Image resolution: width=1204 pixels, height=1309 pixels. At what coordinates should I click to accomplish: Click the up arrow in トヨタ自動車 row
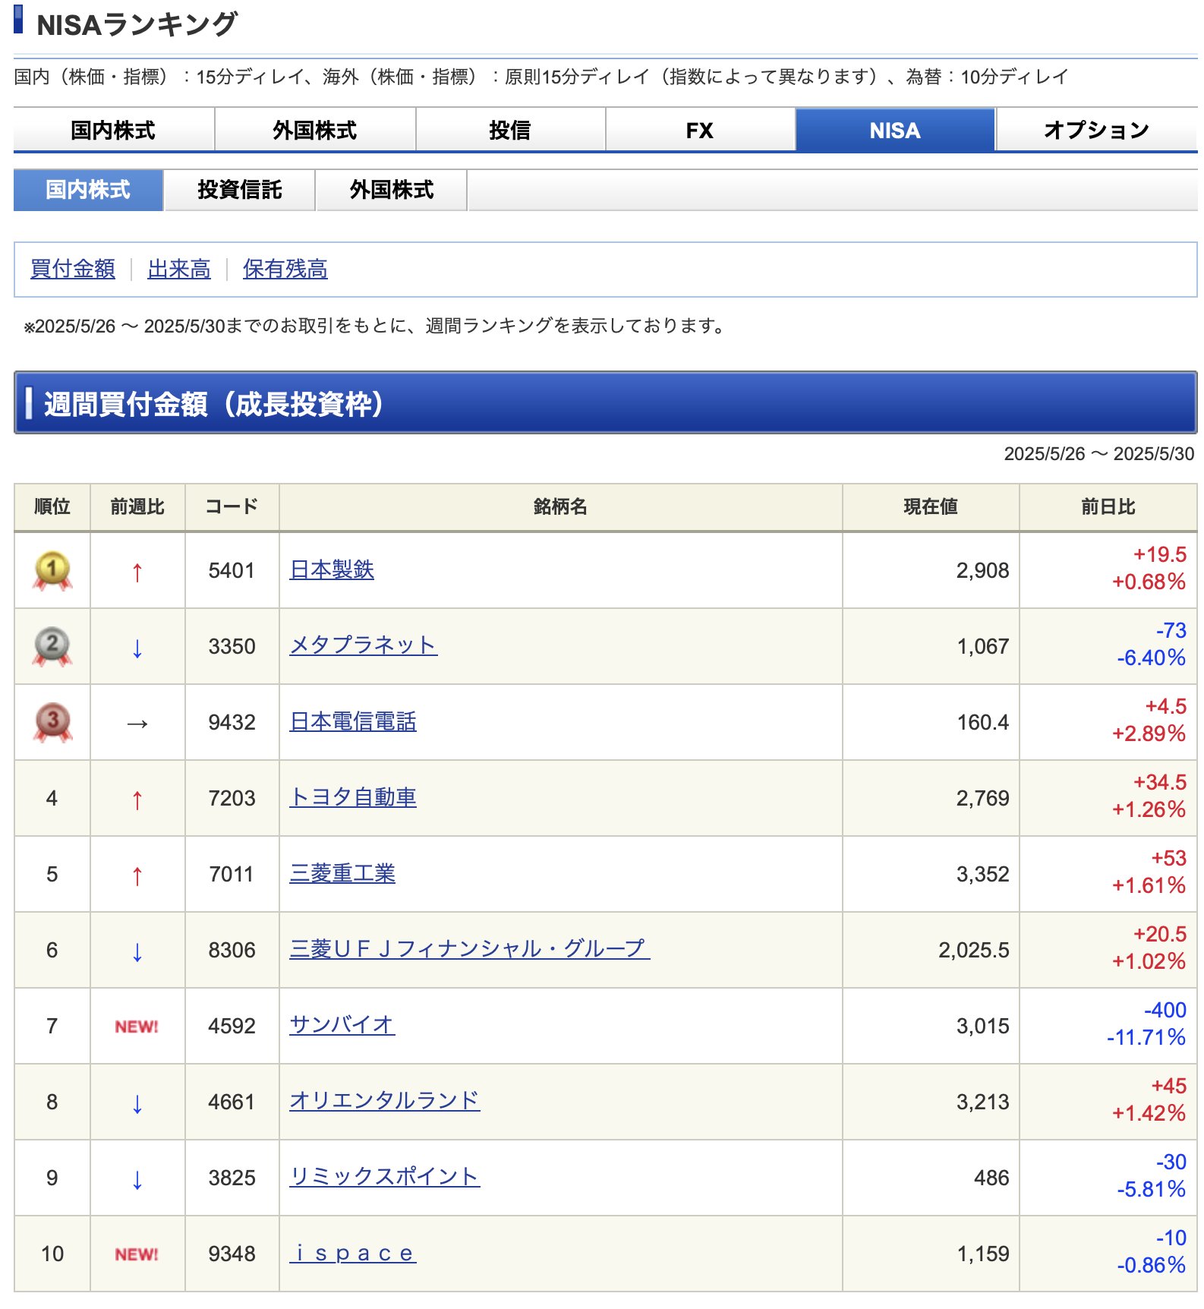pos(137,800)
